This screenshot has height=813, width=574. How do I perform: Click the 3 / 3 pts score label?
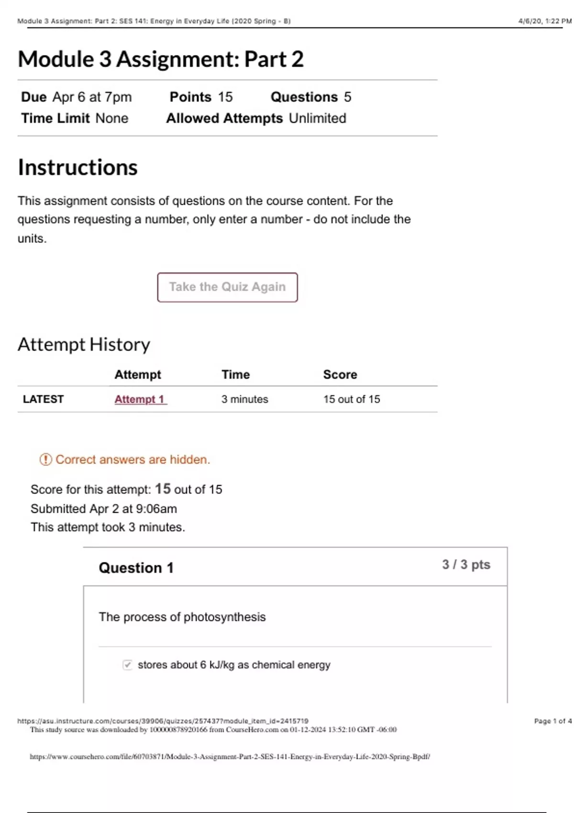pyautogui.click(x=466, y=565)
